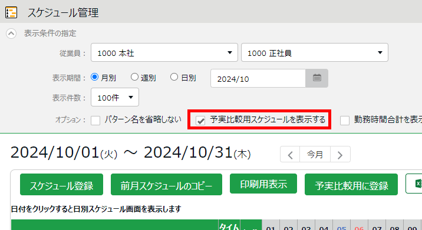Open the 100件 display count dropdown
The width and height of the screenshot is (422, 230).
pos(115,97)
